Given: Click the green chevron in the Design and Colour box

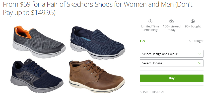Looking at the screenshot, I should [200, 54].
